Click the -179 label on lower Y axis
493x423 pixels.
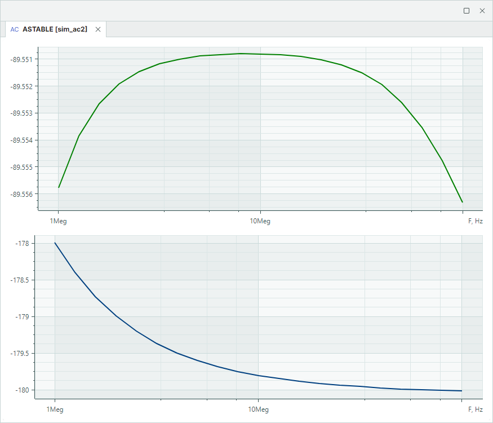click(x=24, y=317)
